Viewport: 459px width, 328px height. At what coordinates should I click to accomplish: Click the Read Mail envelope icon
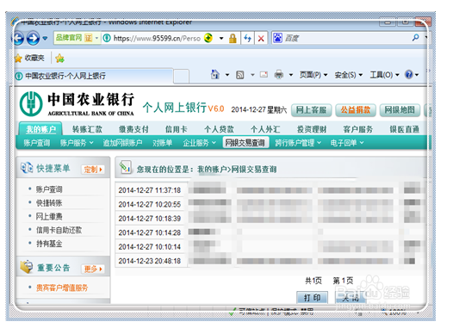click(264, 75)
